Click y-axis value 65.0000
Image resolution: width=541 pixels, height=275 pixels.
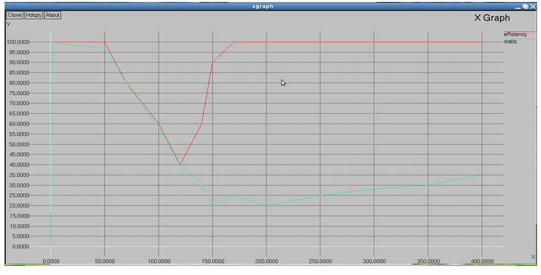coord(18,114)
